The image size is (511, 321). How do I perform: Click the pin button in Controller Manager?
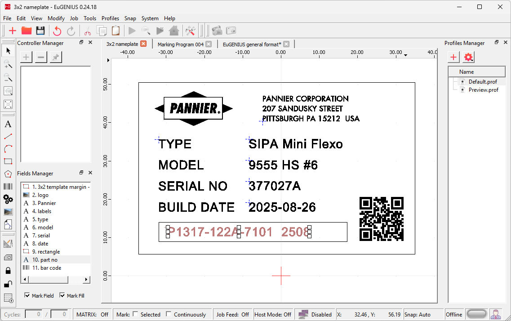[56, 58]
